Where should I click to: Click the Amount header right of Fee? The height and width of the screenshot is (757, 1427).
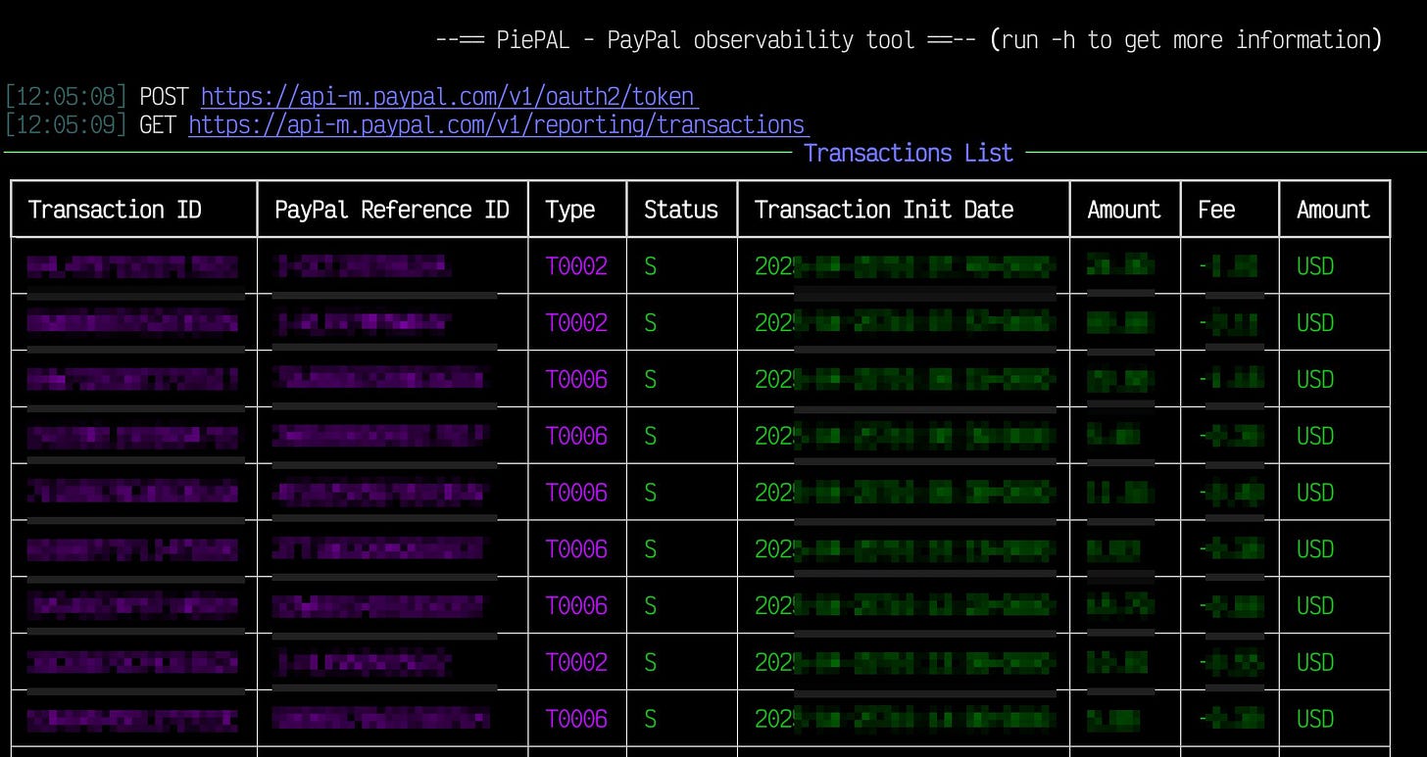1333,210
